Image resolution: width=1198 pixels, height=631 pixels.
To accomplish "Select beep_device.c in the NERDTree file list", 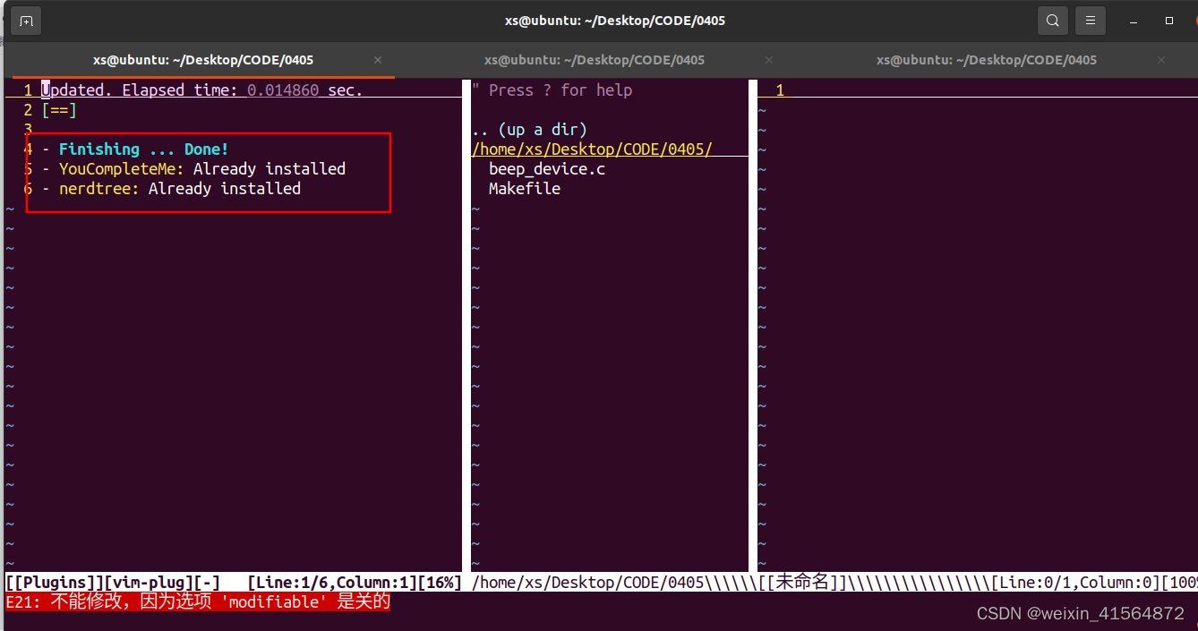I will pyautogui.click(x=546, y=168).
